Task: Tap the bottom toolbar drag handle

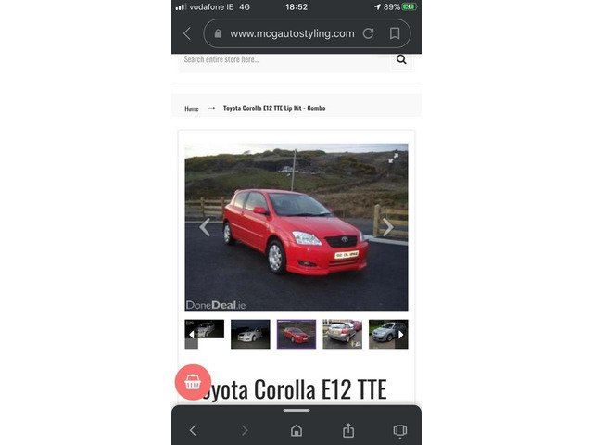Action: click(296, 410)
